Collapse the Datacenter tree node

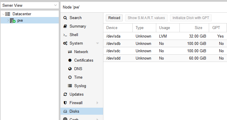(x=3, y=14)
